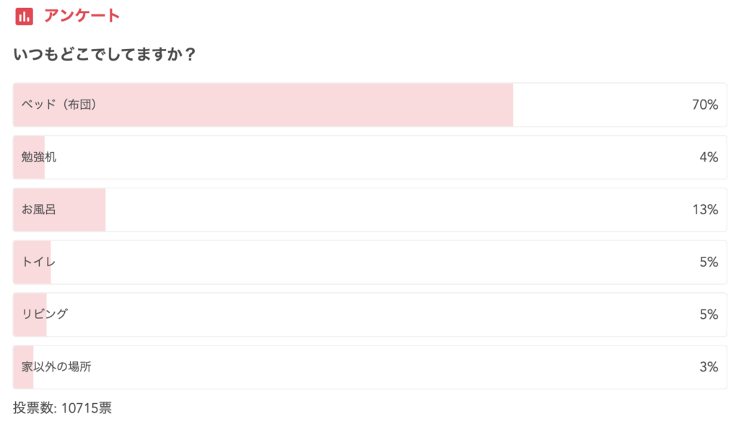Select the トイレ poll option
The height and width of the screenshot is (440, 739).
(x=370, y=262)
